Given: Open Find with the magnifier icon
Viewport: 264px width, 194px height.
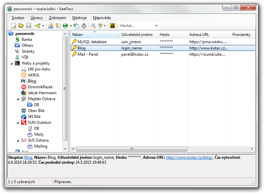Looking at the screenshot, I should coord(93,26).
